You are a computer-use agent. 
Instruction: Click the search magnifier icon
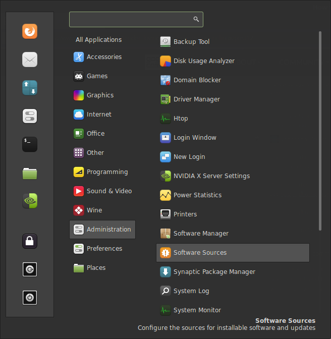(196, 19)
